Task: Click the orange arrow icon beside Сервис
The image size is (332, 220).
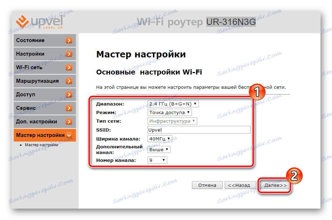Action: (x=69, y=108)
